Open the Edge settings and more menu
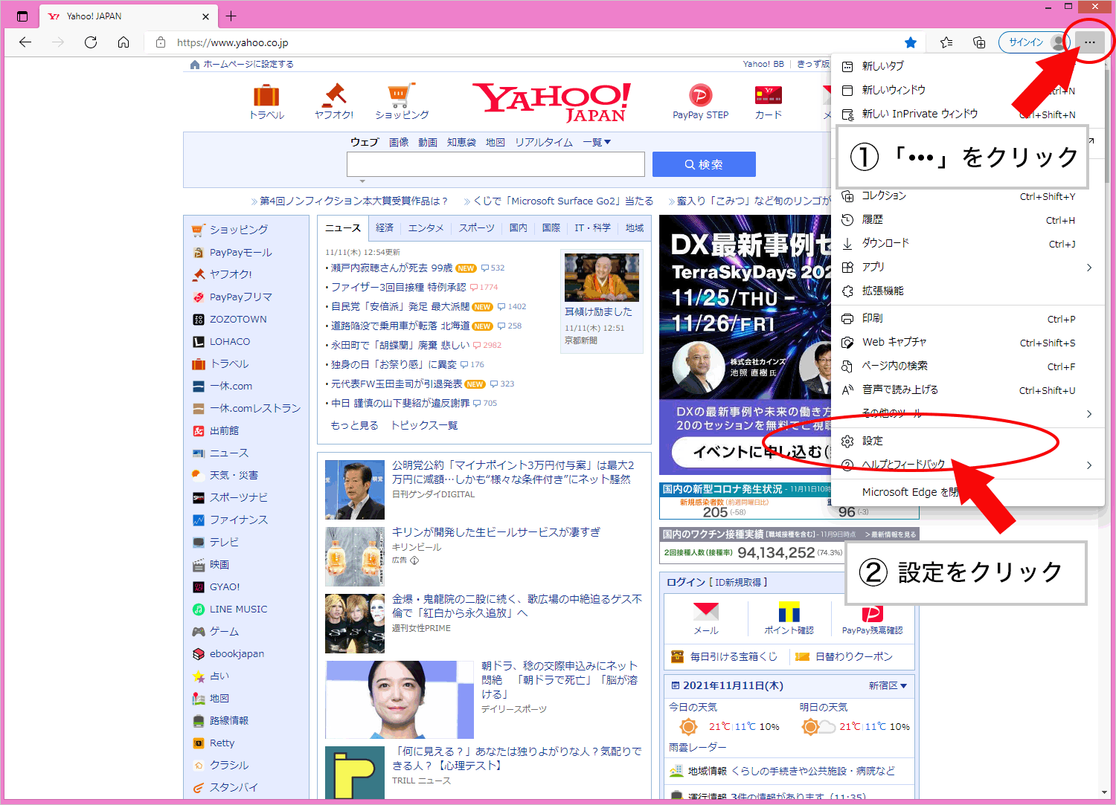1116x805 pixels. tap(1089, 42)
